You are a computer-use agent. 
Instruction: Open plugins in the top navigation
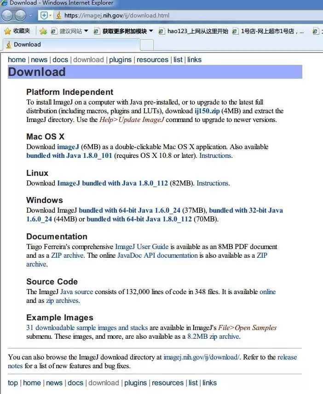click(120, 60)
